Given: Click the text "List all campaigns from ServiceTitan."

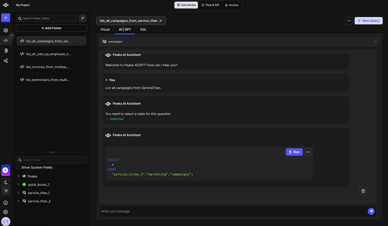Looking at the screenshot, I should 133,88.
